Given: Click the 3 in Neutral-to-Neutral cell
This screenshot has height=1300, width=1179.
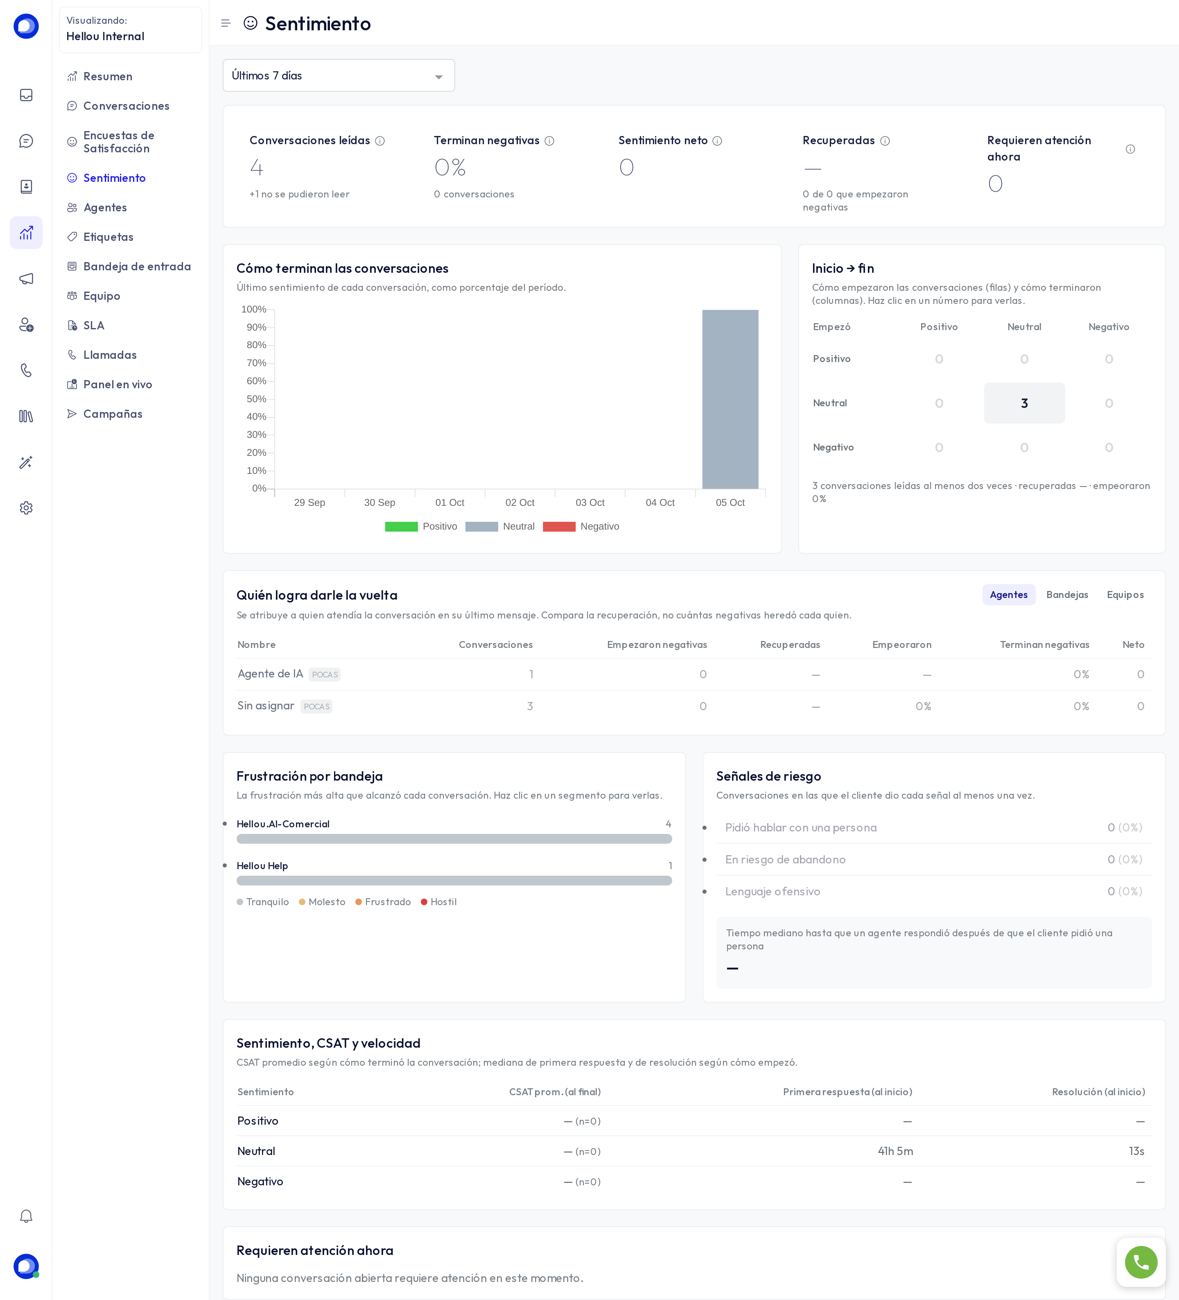Looking at the screenshot, I should click(1024, 403).
